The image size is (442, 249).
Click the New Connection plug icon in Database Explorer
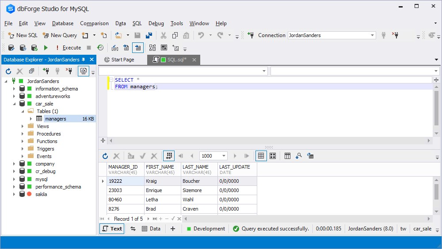click(x=46, y=71)
